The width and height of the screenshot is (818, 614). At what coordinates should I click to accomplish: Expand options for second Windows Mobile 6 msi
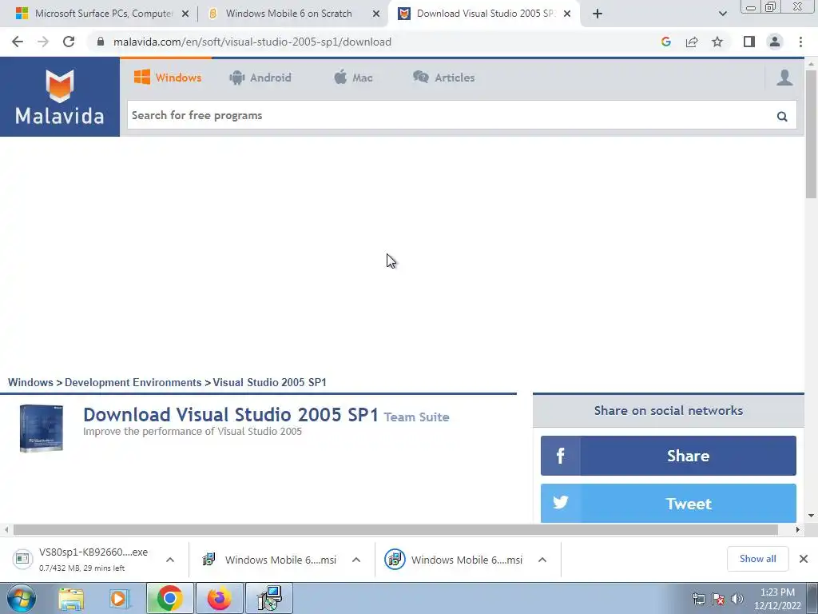point(542,560)
